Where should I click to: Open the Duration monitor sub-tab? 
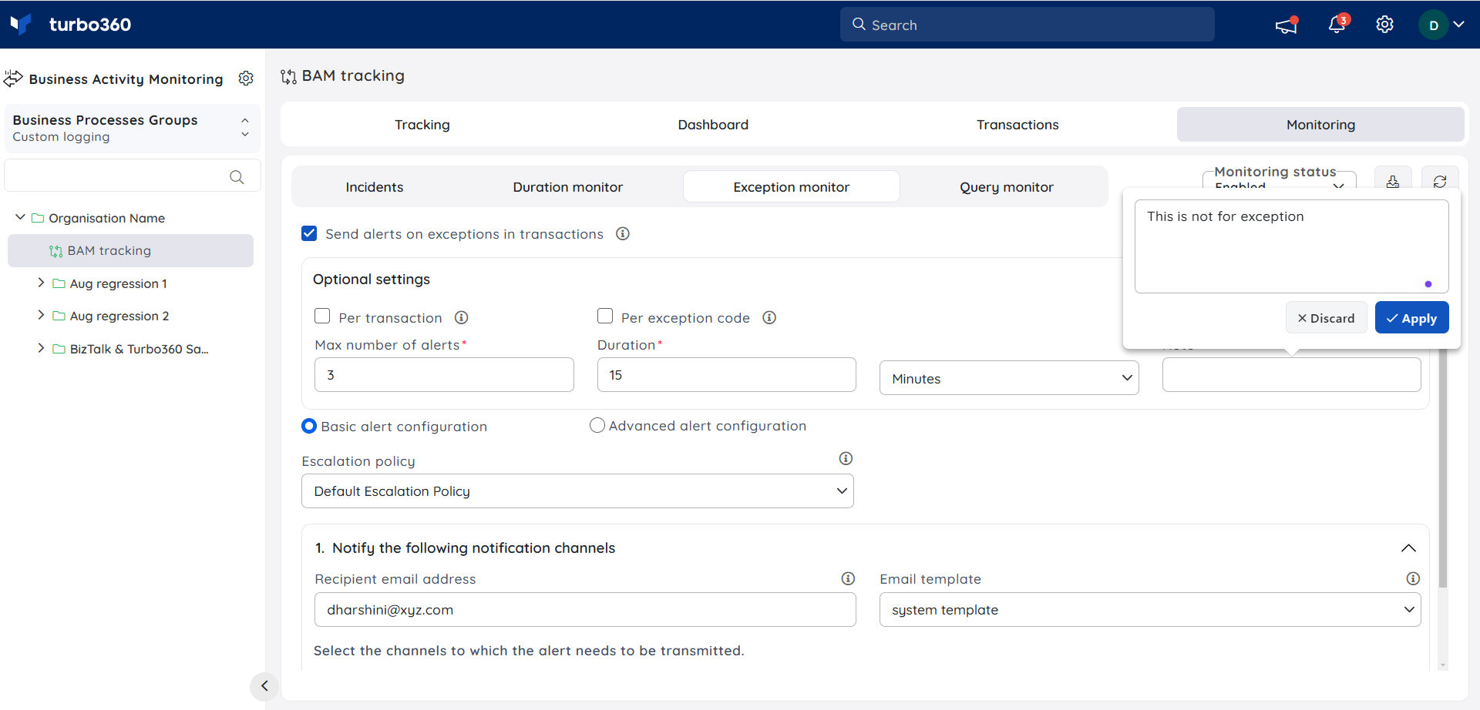(568, 187)
